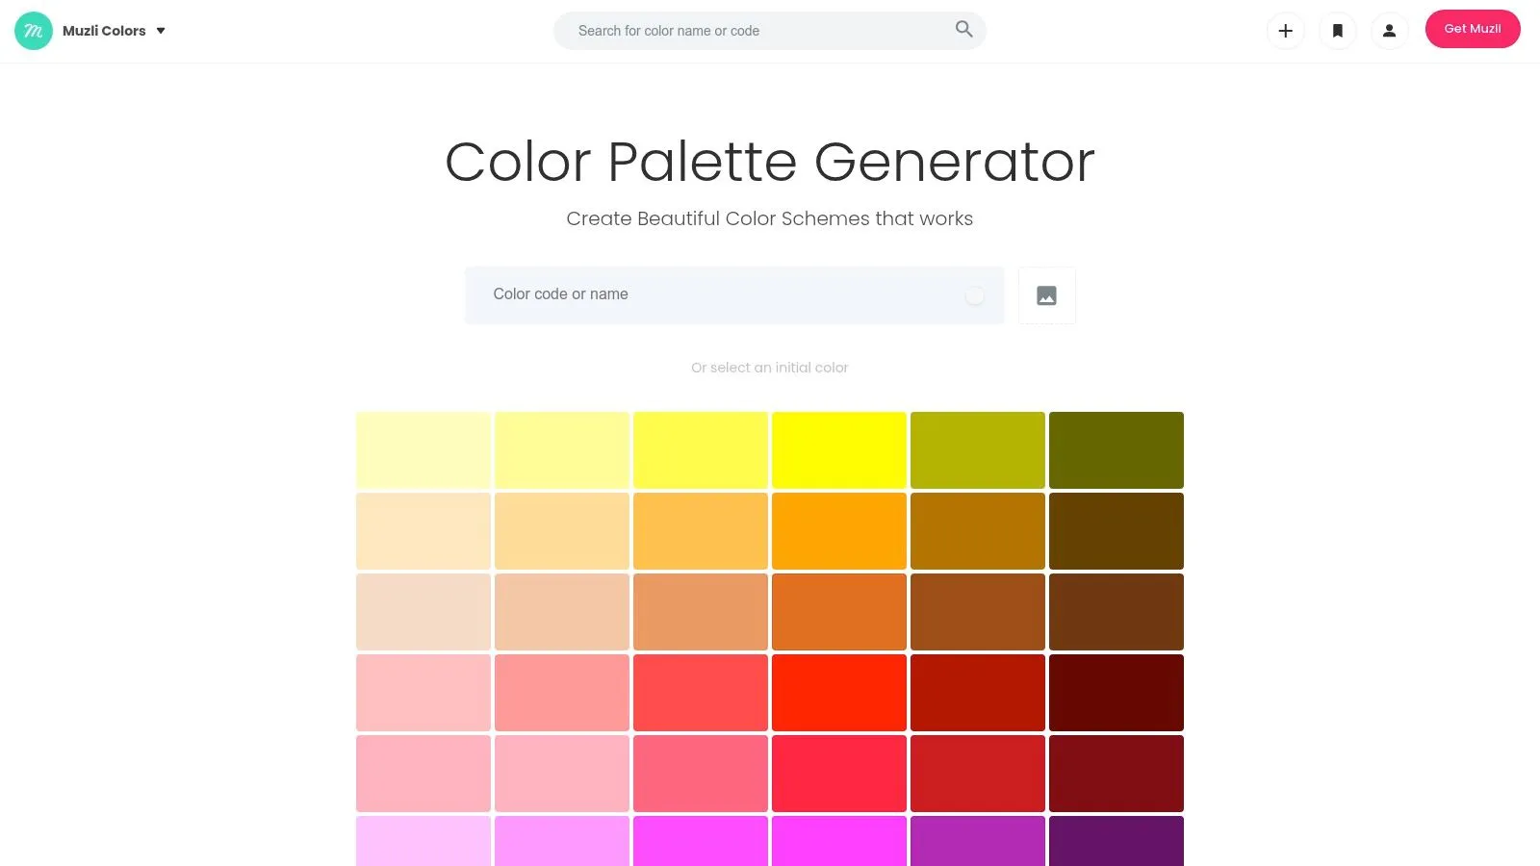The width and height of the screenshot is (1540, 866).
Task: Select the dark olive green swatch
Action: tap(1116, 449)
